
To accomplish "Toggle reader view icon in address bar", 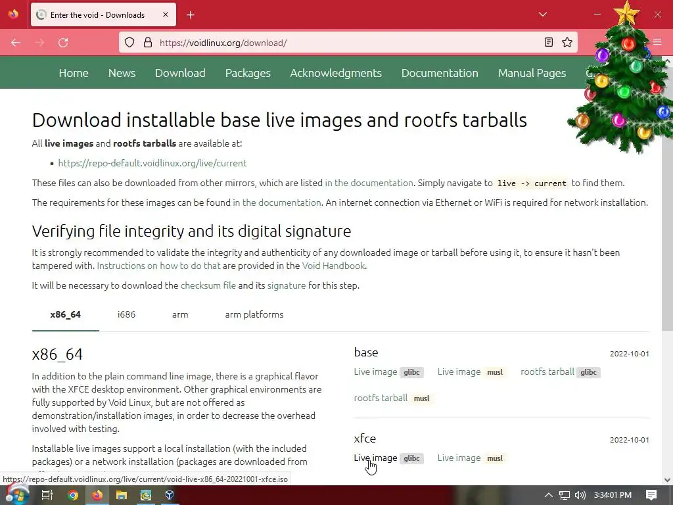I will click(x=549, y=42).
